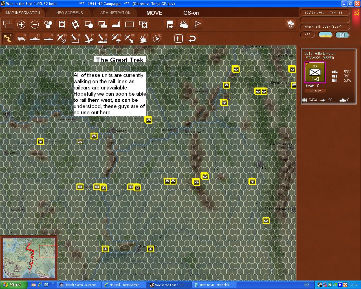Select the F5 aircraft with signal waves mode
This screenshot has height=289, width=361.
pyautogui.click(x=62, y=38)
